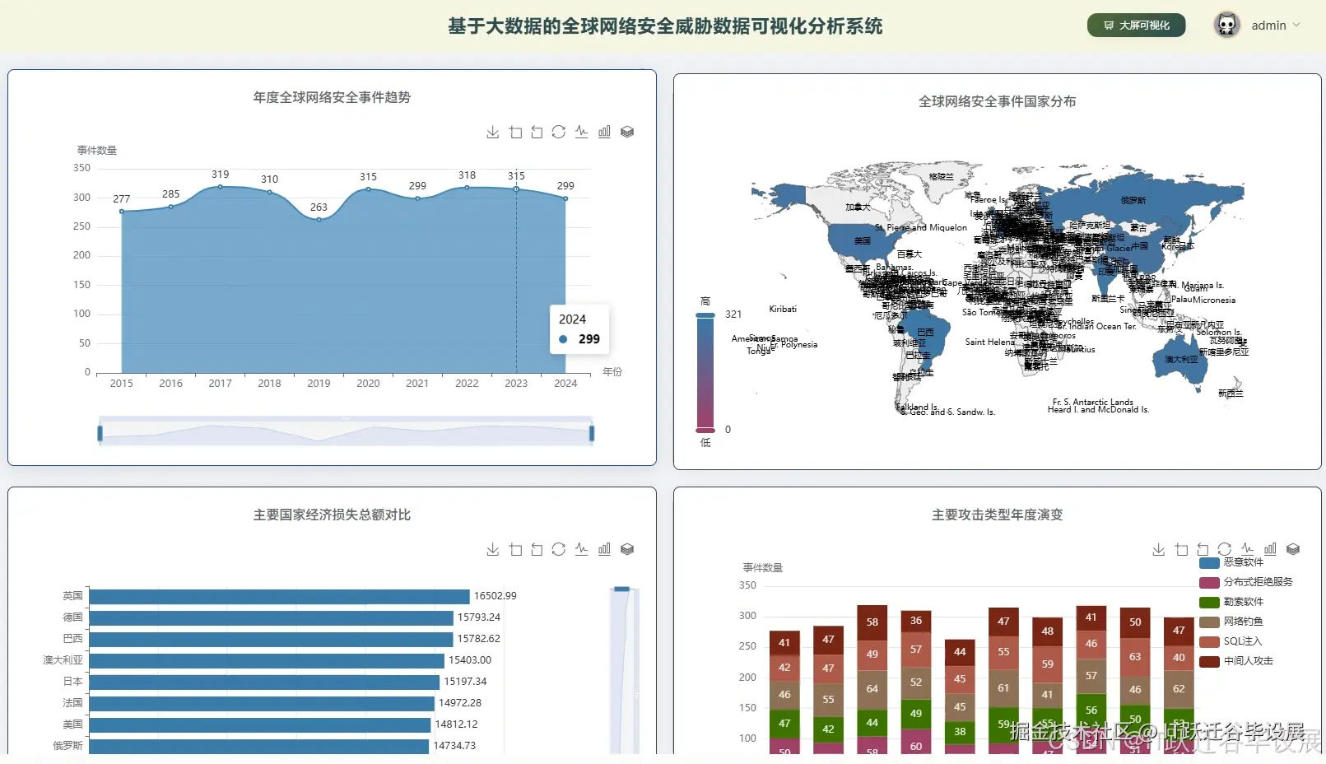Toggle 恶意软件 legend series
This screenshot has height=764, width=1326.
[1231, 562]
